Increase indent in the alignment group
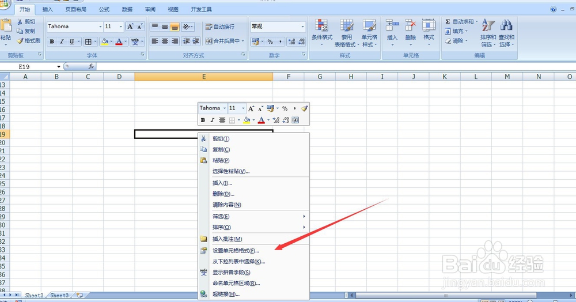 (x=196, y=41)
